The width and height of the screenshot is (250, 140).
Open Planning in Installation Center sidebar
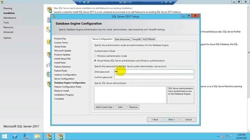pyautogui.click(x=8, y=9)
